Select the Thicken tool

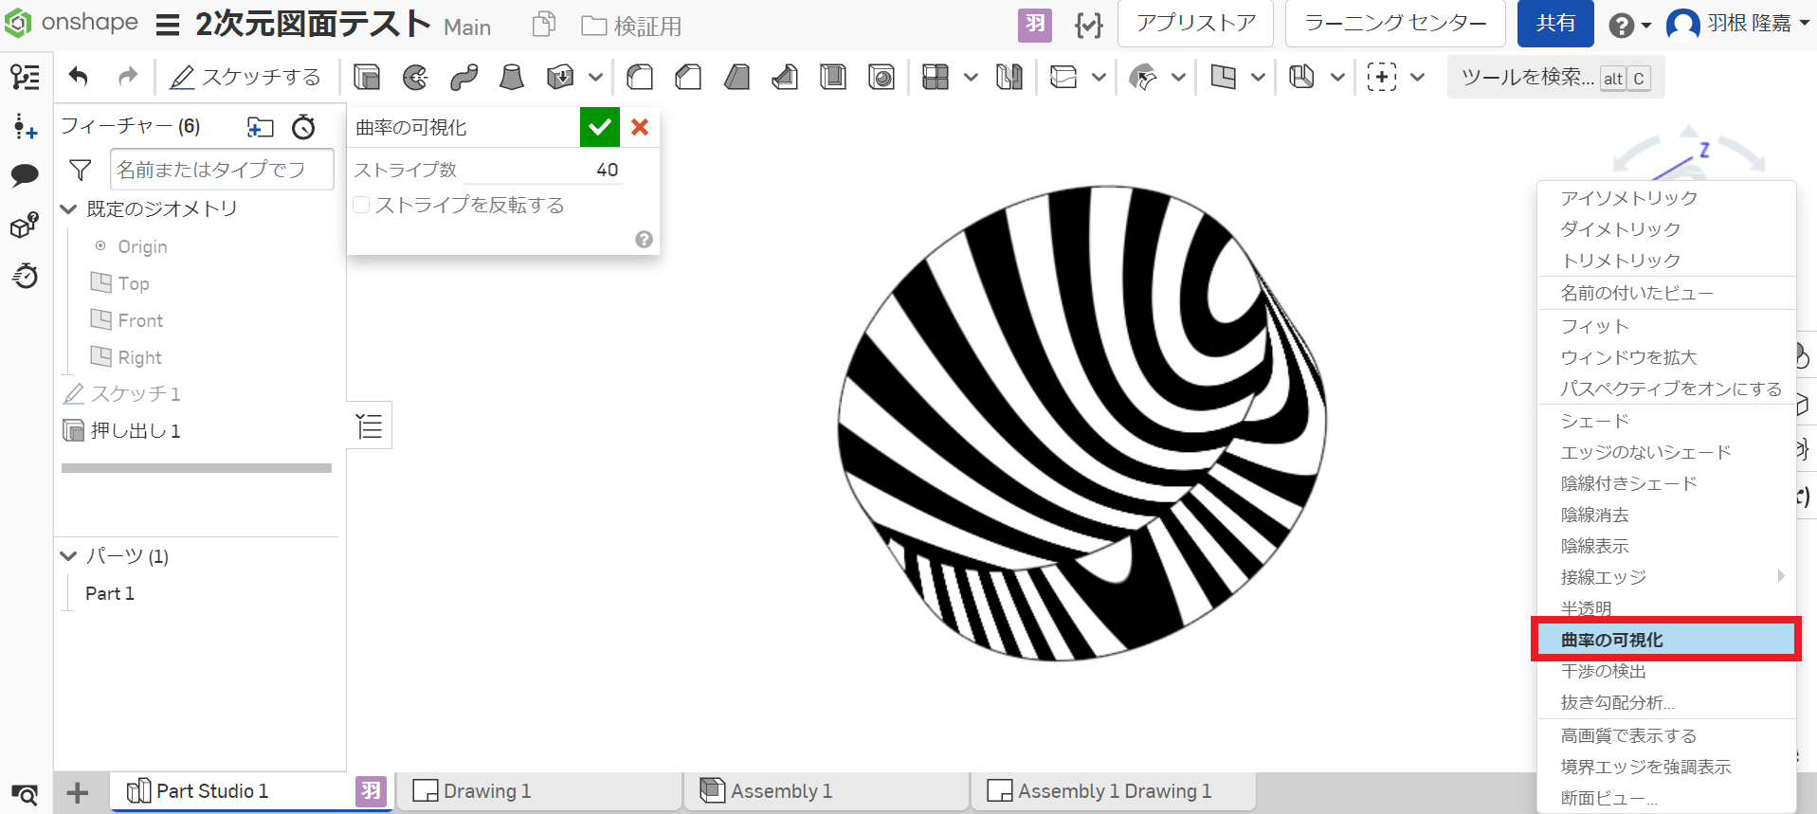click(x=561, y=77)
